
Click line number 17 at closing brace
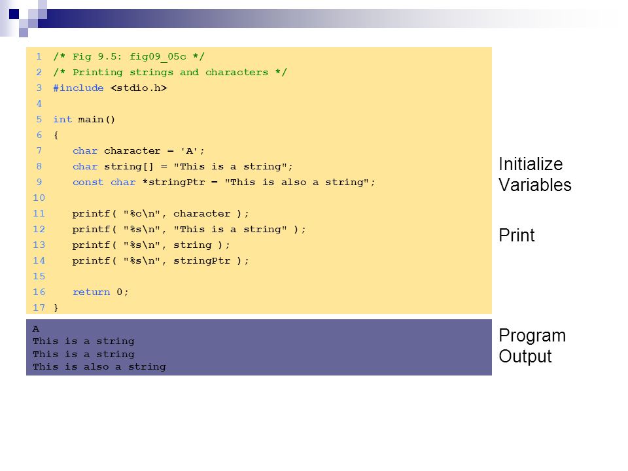[x=39, y=307]
